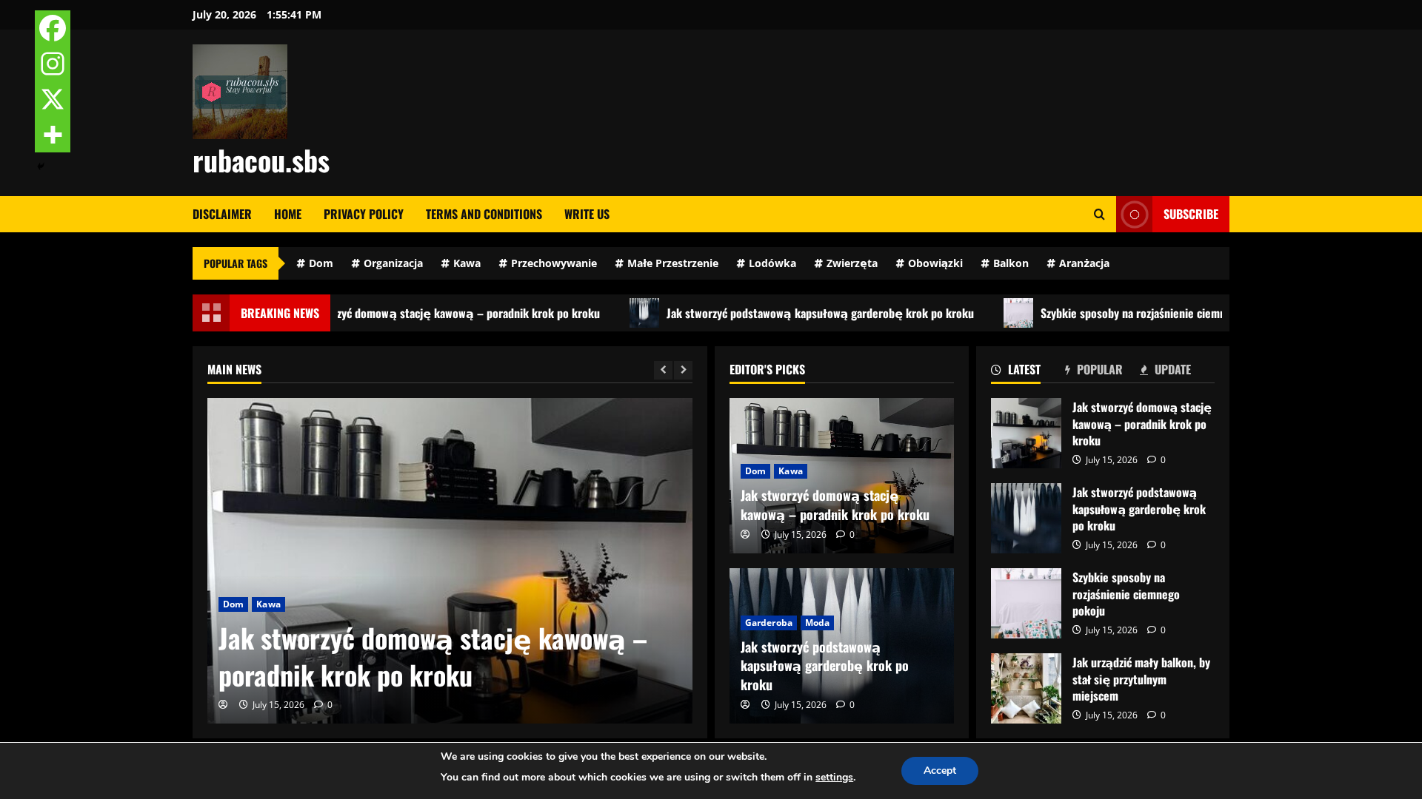Image resolution: width=1422 pixels, height=799 pixels.
Task: Switch to the Popular tab
Action: coord(1093,370)
